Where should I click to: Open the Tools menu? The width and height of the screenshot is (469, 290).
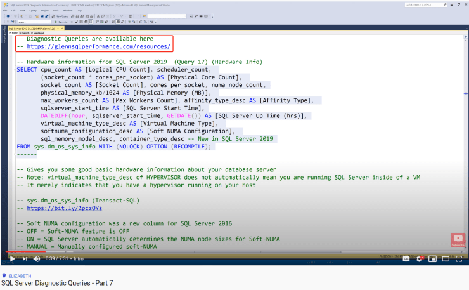point(56,11)
